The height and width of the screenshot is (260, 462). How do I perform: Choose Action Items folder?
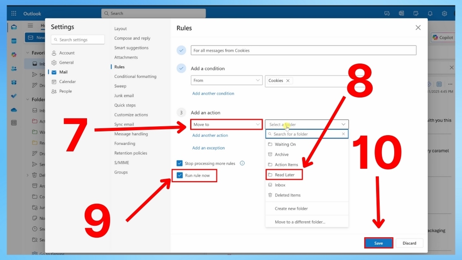pos(307,164)
